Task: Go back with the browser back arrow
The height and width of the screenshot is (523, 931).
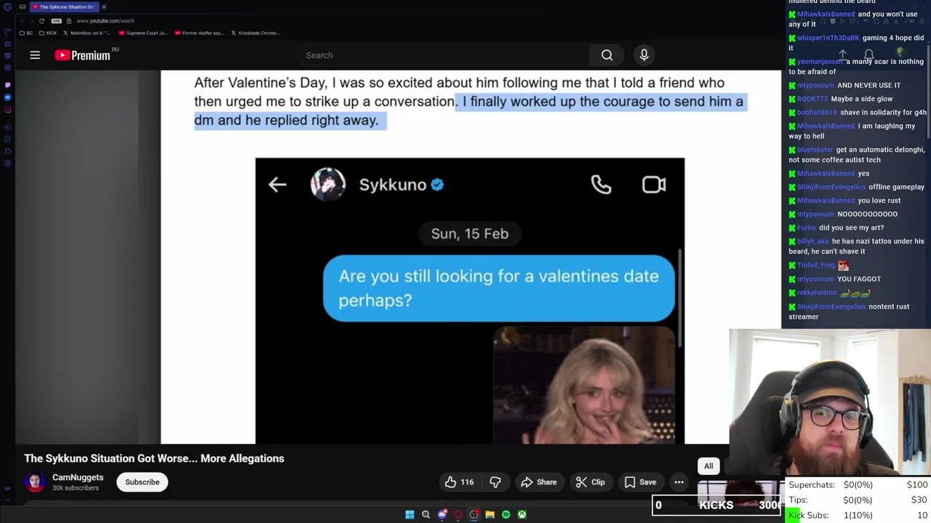Action: point(23,21)
